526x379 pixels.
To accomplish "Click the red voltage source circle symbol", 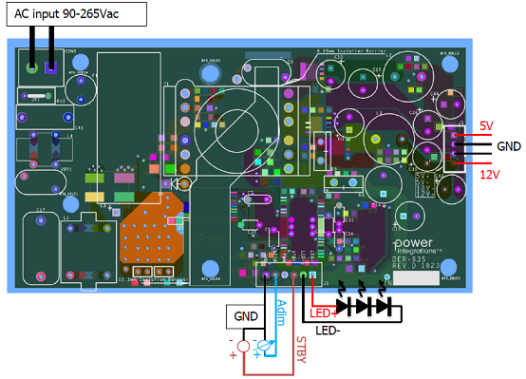I will coord(243,346).
